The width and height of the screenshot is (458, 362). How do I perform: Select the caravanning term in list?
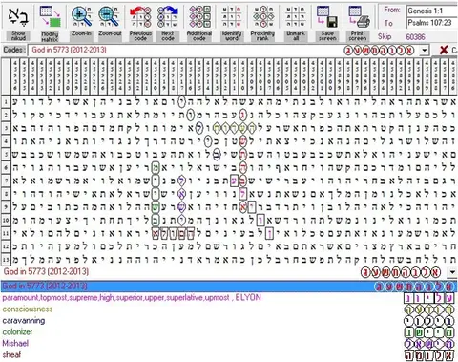24,321
